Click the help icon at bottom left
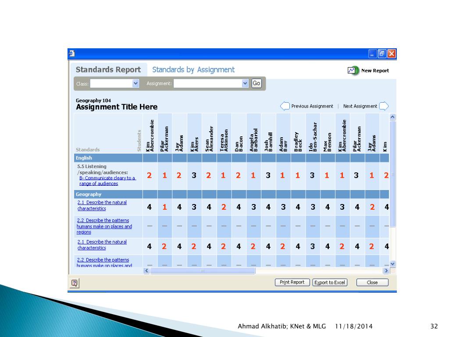 [x=75, y=283]
